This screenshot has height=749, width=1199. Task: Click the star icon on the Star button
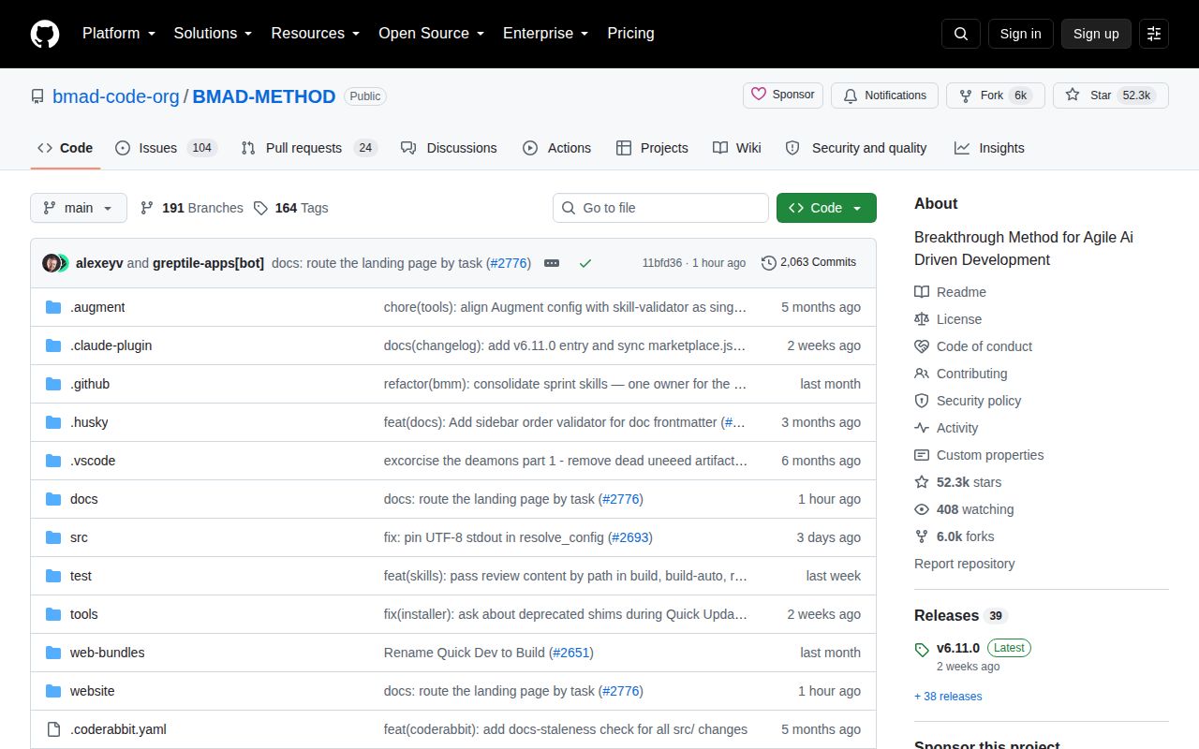click(x=1073, y=95)
